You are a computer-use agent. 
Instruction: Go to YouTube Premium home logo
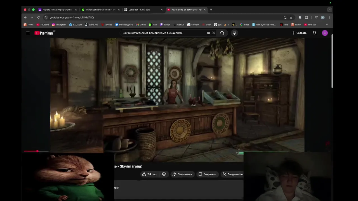(44, 33)
